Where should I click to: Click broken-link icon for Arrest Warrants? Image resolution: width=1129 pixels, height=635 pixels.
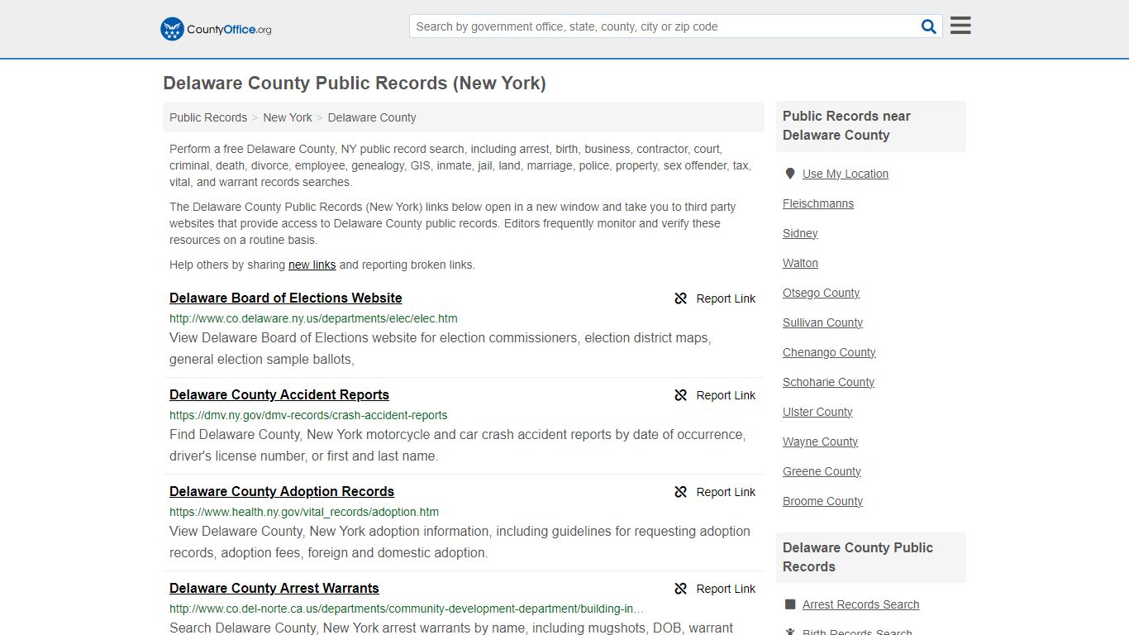(681, 589)
